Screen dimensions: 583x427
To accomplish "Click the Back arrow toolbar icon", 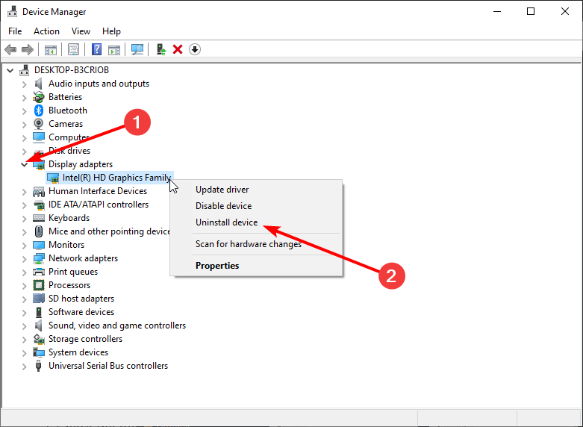I will (10, 49).
